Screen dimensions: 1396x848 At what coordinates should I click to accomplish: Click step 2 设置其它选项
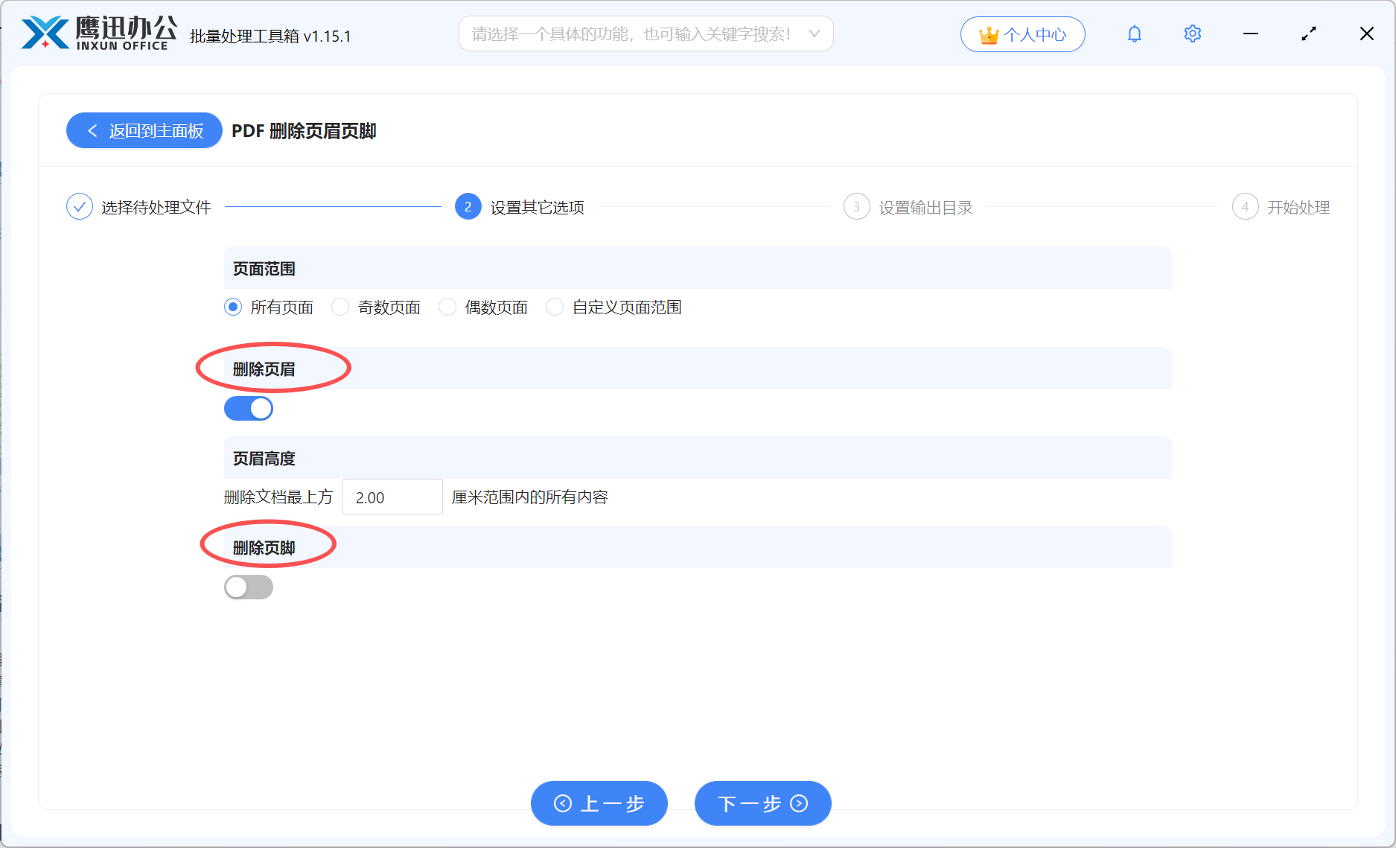tap(520, 207)
